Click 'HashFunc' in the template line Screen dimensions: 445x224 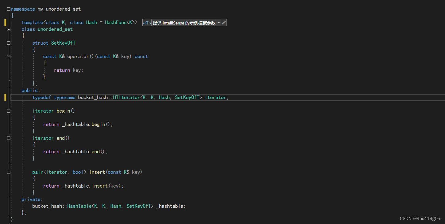click(x=116, y=23)
